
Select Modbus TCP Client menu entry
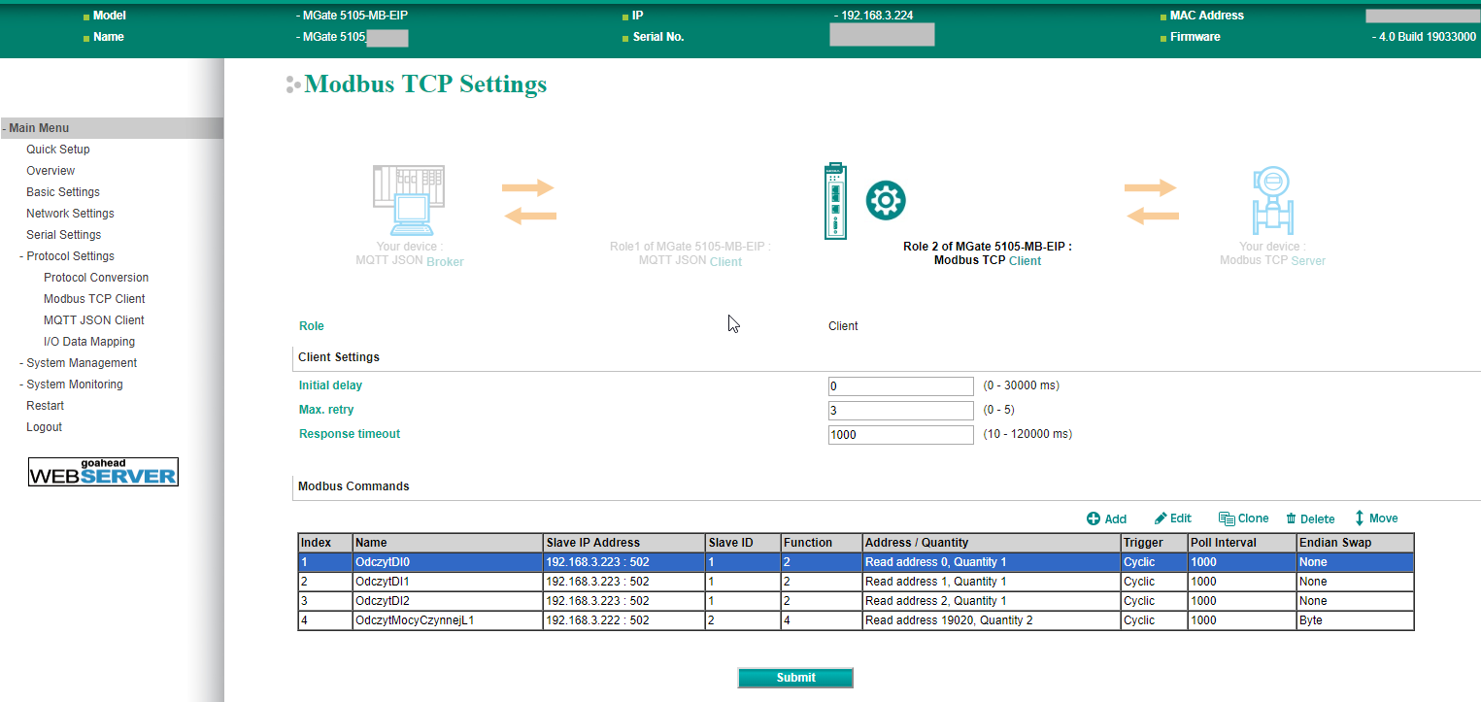[94, 299]
